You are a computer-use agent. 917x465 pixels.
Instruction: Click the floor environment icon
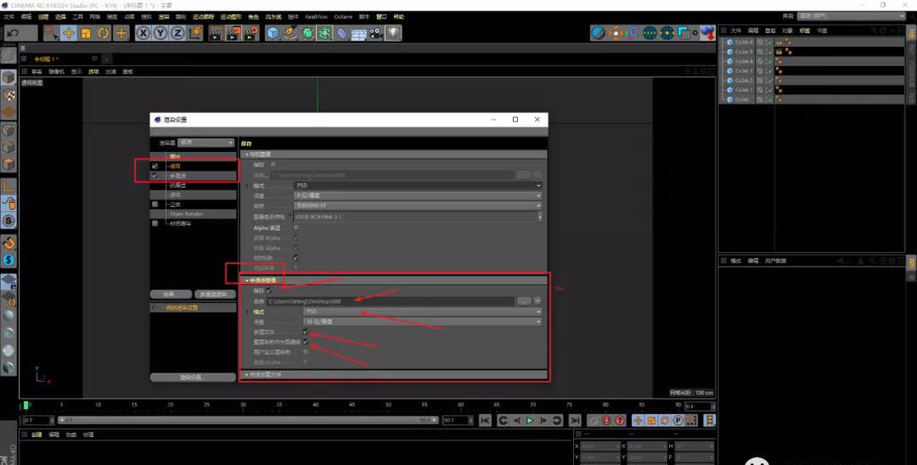359,33
